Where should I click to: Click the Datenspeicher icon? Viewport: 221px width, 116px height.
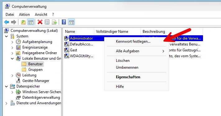[x=12, y=86]
